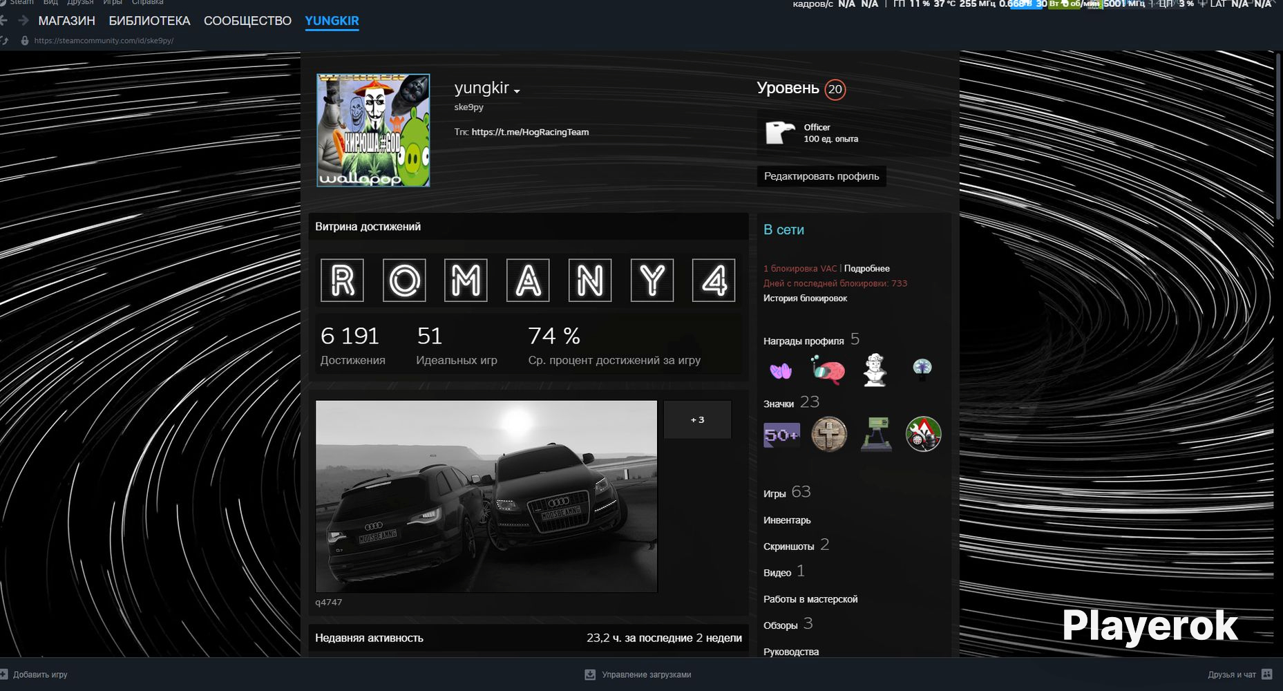Open the Игры 63 link
1283x691 pixels.
tap(787, 492)
